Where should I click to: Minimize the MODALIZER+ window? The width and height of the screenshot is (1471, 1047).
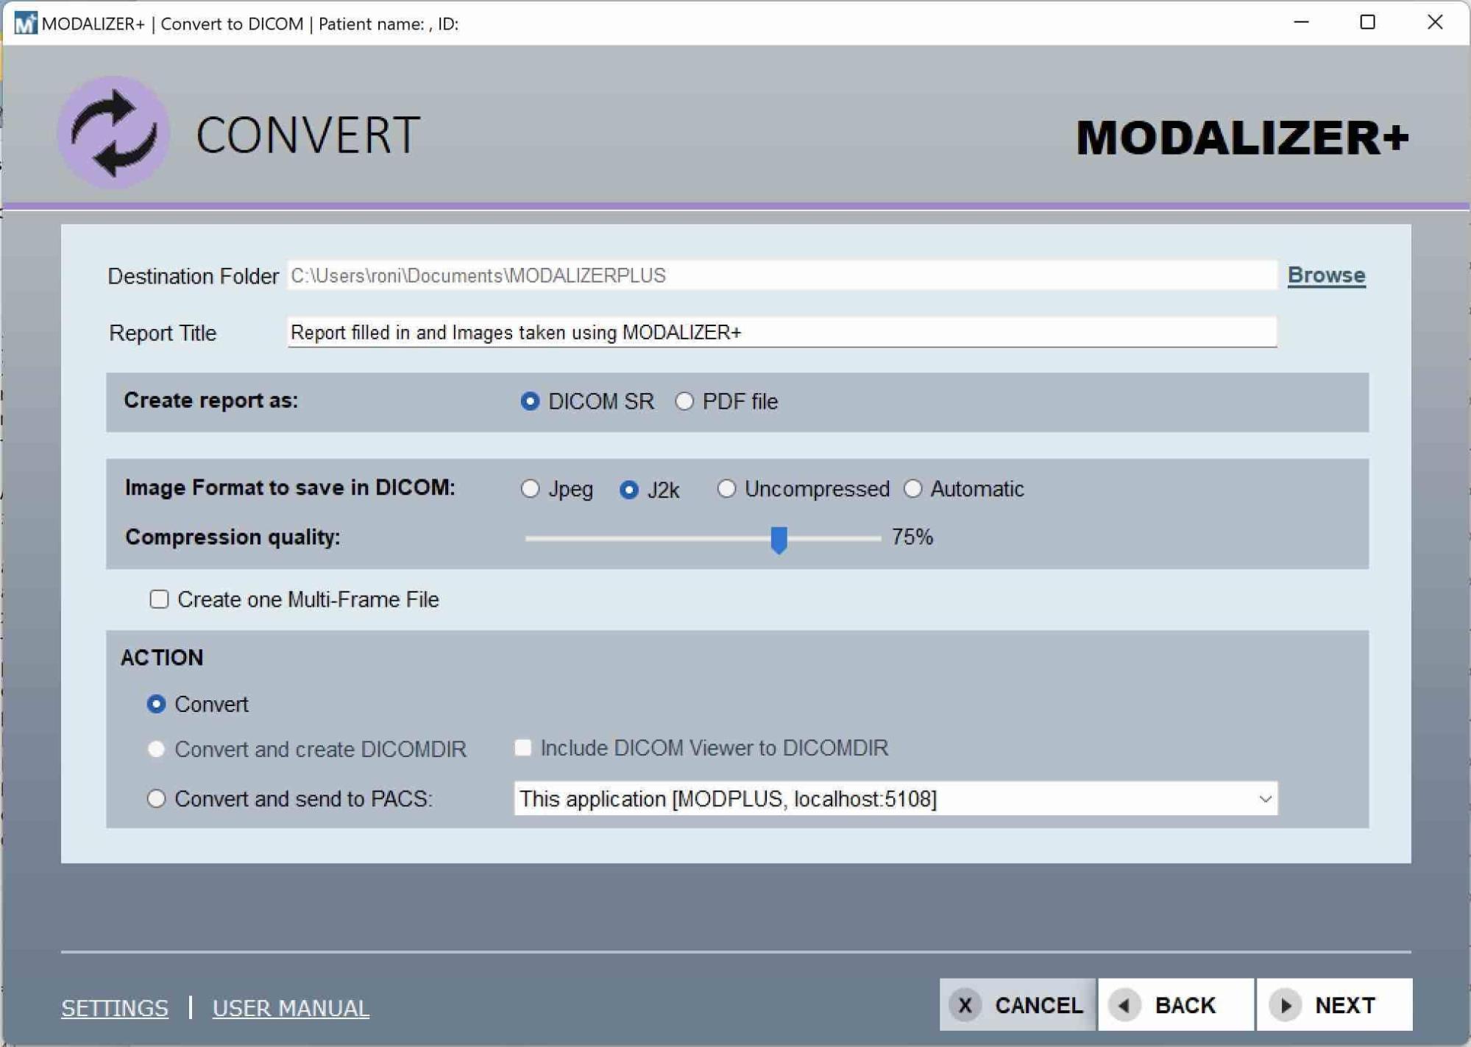(x=1301, y=23)
